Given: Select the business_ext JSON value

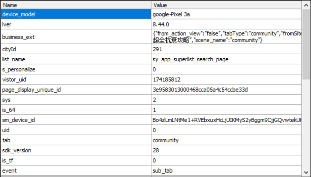Looking at the screenshot, I should click(x=226, y=37).
